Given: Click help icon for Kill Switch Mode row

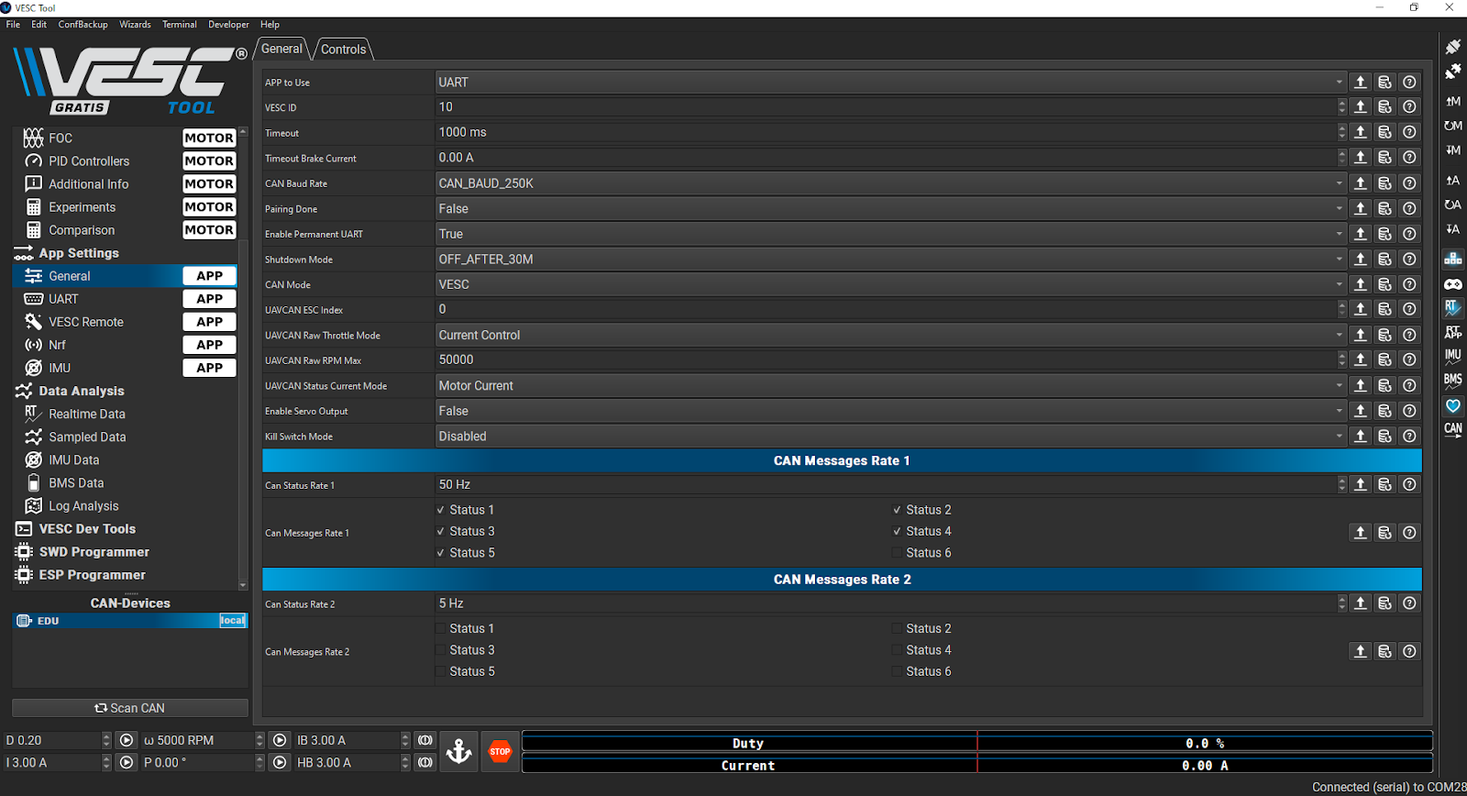Looking at the screenshot, I should point(1410,436).
